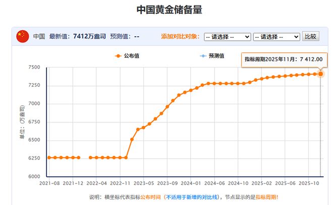Click the 7250 y-axis label

point(34,85)
